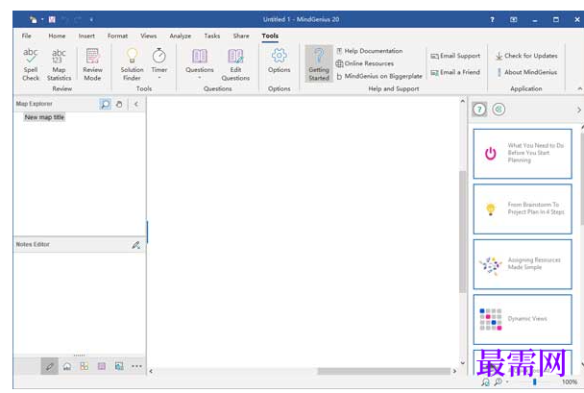The height and width of the screenshot is (393, 584).
Task: Launch the Solution Finder lightbulb tool
Action: tap(132, 64)
